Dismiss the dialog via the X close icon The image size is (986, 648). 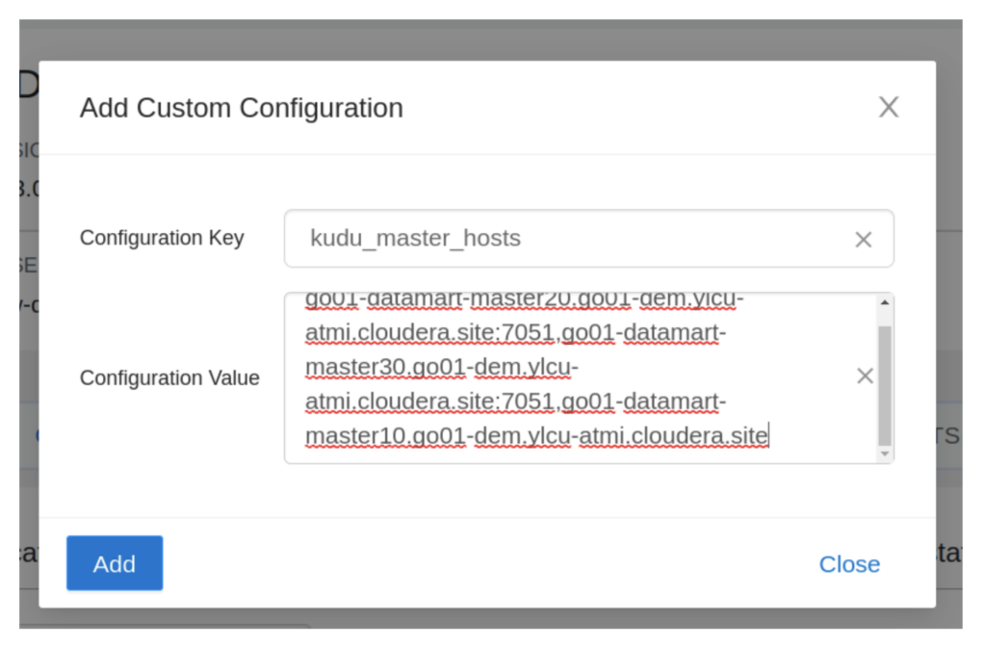(888, 107)
